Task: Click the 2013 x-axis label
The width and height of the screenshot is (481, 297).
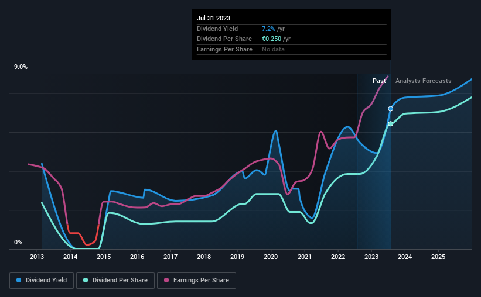Action: pyautogui.click(x=37, y=257)
